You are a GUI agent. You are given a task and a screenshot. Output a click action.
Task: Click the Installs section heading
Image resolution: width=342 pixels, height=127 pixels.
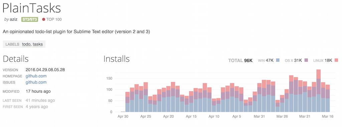point(117,59)
